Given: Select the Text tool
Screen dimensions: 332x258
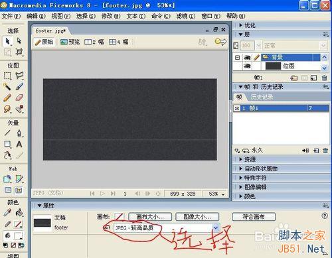Looking at the screenshot, I should point(19,145).
